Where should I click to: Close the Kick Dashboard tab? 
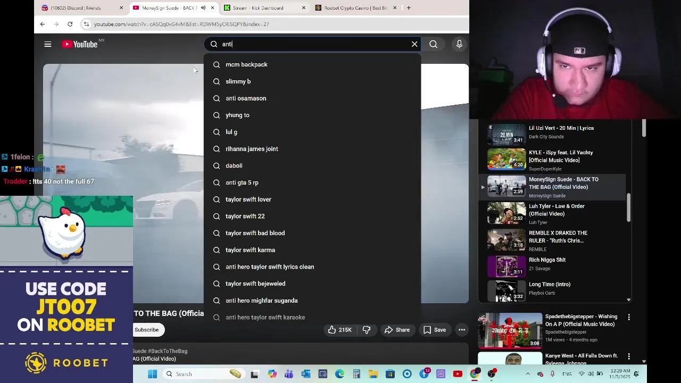[304, 8]
